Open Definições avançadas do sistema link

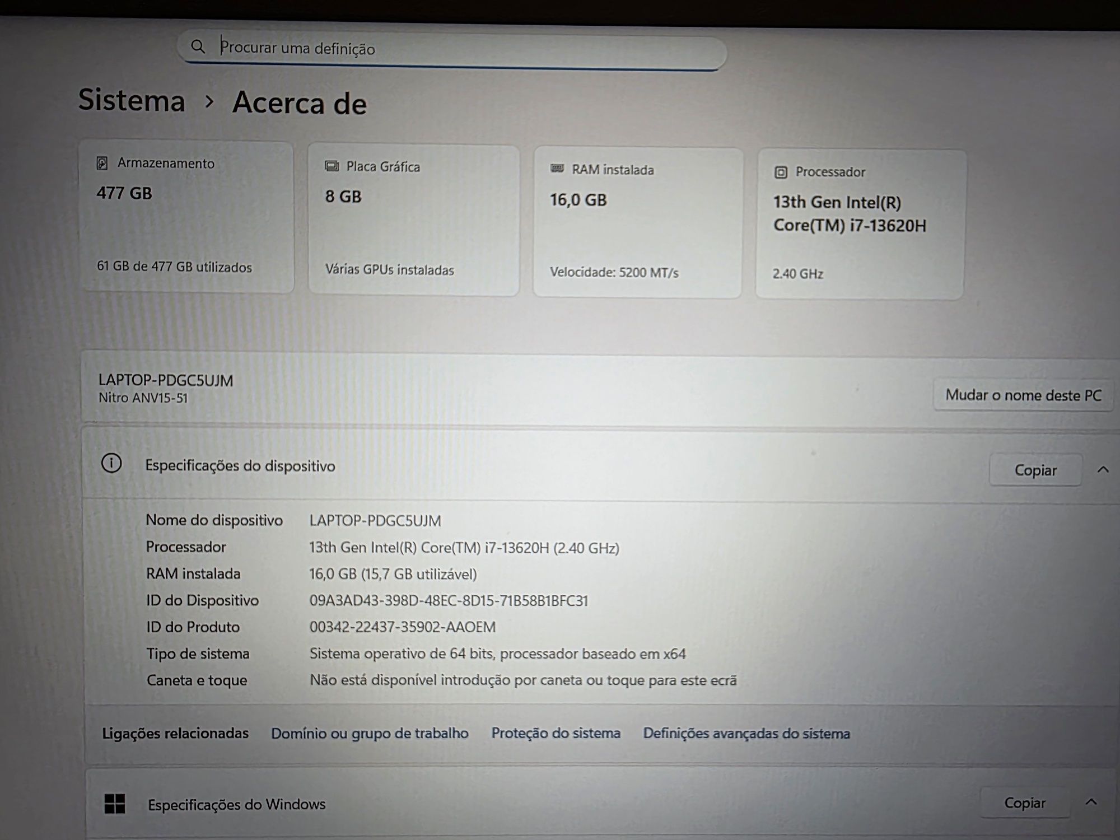746,733
